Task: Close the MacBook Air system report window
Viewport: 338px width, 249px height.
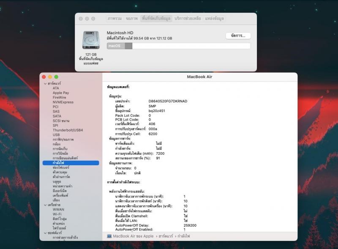Action: pyautogui.click(x=44, y=77)
